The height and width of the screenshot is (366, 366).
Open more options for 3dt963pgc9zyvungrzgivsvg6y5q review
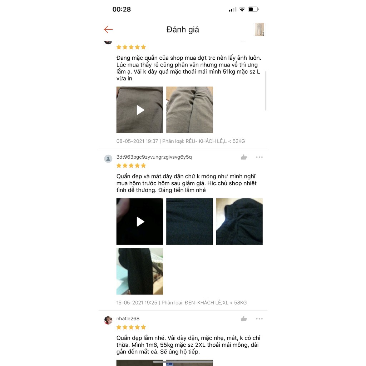pyautogui.click(x=259, y=157)
